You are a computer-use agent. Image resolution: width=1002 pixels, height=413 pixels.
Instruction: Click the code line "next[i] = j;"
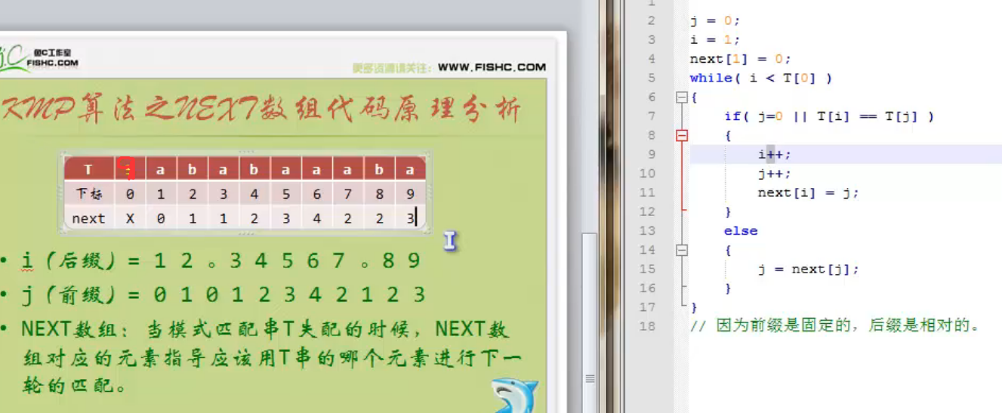pos(808,193)
